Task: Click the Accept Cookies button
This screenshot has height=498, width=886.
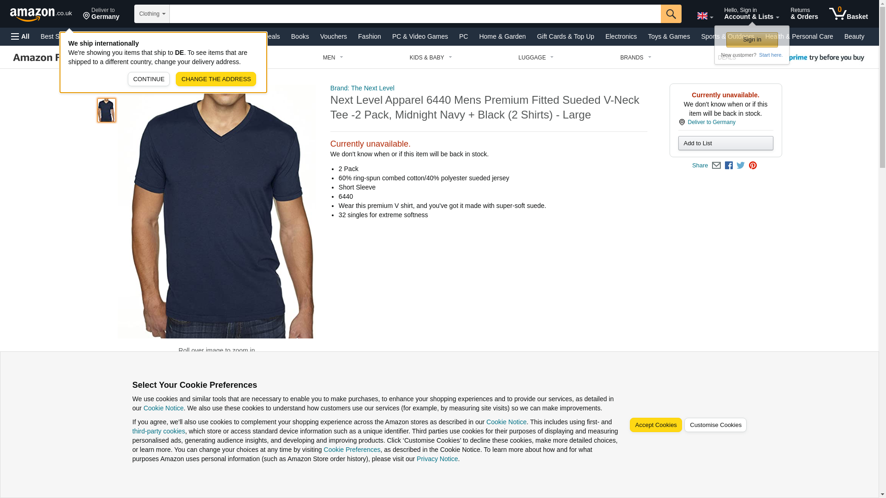Action: (656, 425)
